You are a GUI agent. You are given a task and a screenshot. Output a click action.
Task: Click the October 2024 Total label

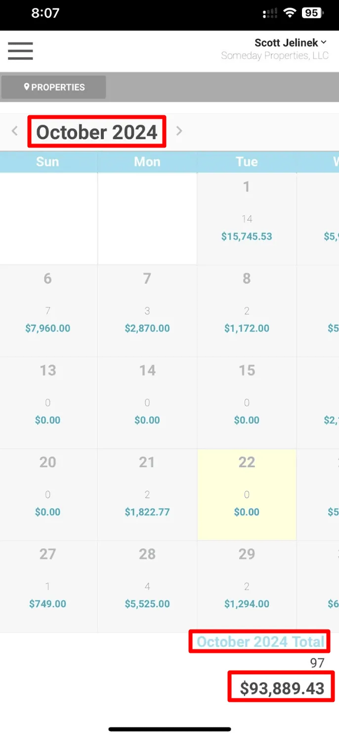(x=260, y=642)
